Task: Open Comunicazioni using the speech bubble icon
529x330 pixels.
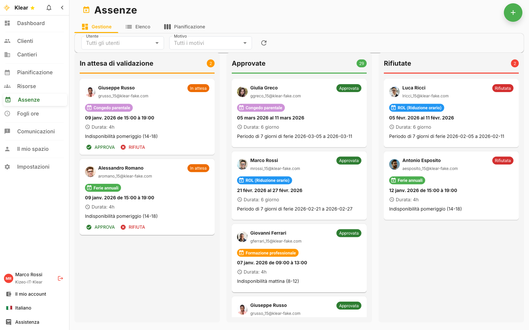Action: [x=7, y=131]
